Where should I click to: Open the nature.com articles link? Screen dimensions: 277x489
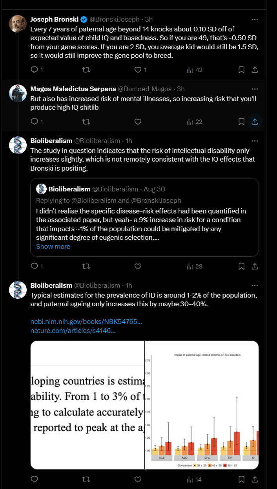pos(73,331)
